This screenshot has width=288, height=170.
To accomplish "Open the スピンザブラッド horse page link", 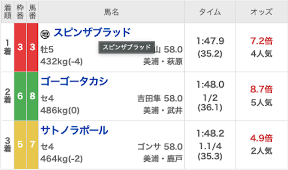I will click(x=92, y=32).
